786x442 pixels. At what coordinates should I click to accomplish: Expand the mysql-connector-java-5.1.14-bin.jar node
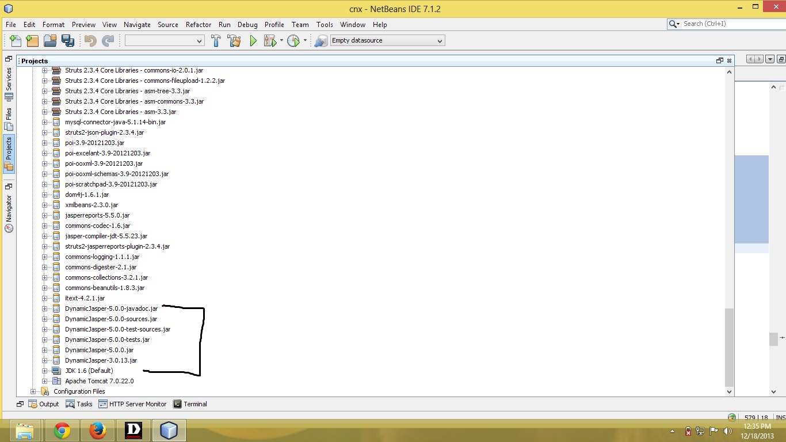click(x=45, y=122)
